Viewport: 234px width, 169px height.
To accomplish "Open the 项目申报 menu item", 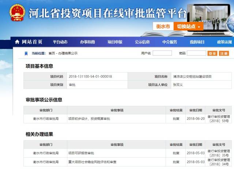I will tap(115, 42).
